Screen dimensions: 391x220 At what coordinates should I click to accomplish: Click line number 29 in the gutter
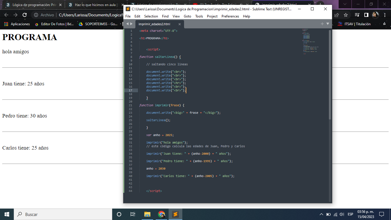[x=131, y=135]
